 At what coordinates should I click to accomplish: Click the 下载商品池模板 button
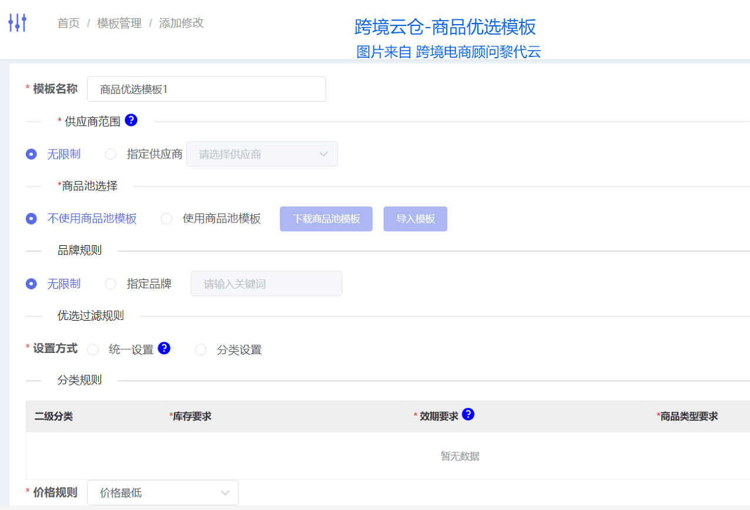[x=326, y=218]
